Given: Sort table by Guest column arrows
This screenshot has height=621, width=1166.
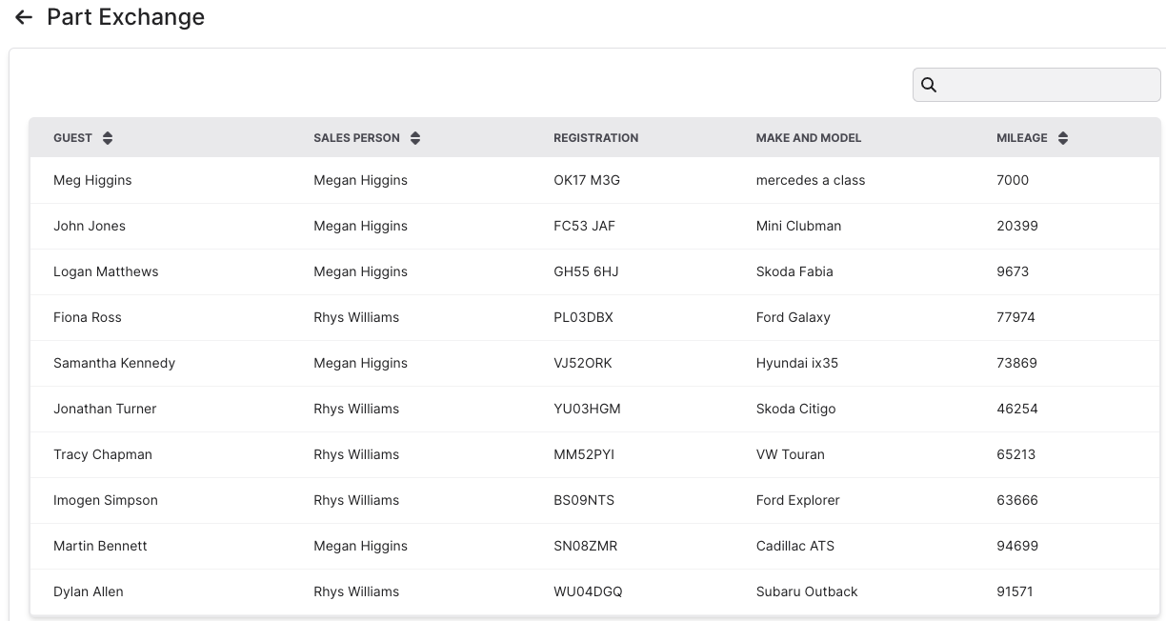Looking at the screenshot, I should click(108, 138).
